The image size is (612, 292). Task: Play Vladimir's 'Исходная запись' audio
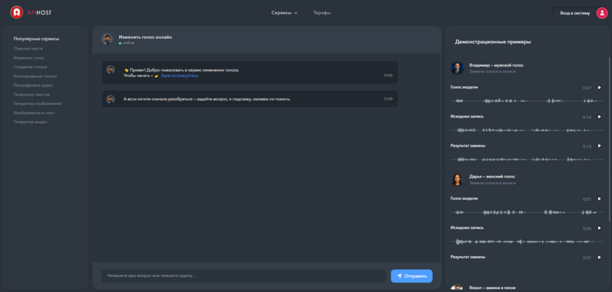click(599, 117)
